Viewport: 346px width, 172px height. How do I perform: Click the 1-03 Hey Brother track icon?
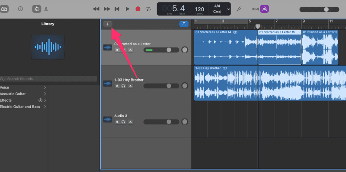click(x=108, y=83)
